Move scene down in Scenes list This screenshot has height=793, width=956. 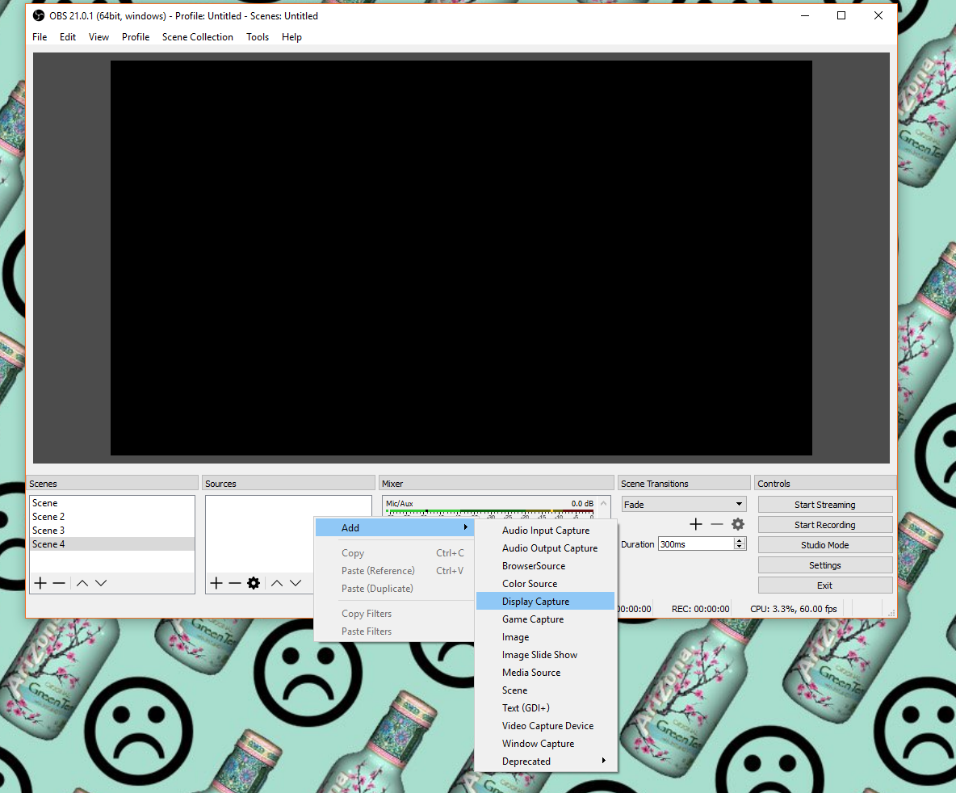(x=101, y=583)
